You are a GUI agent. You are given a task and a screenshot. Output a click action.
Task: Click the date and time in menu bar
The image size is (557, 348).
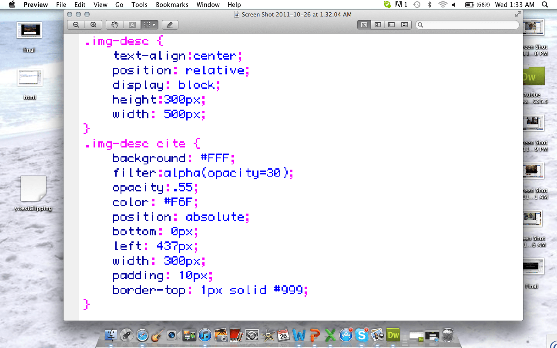[514, 5]
